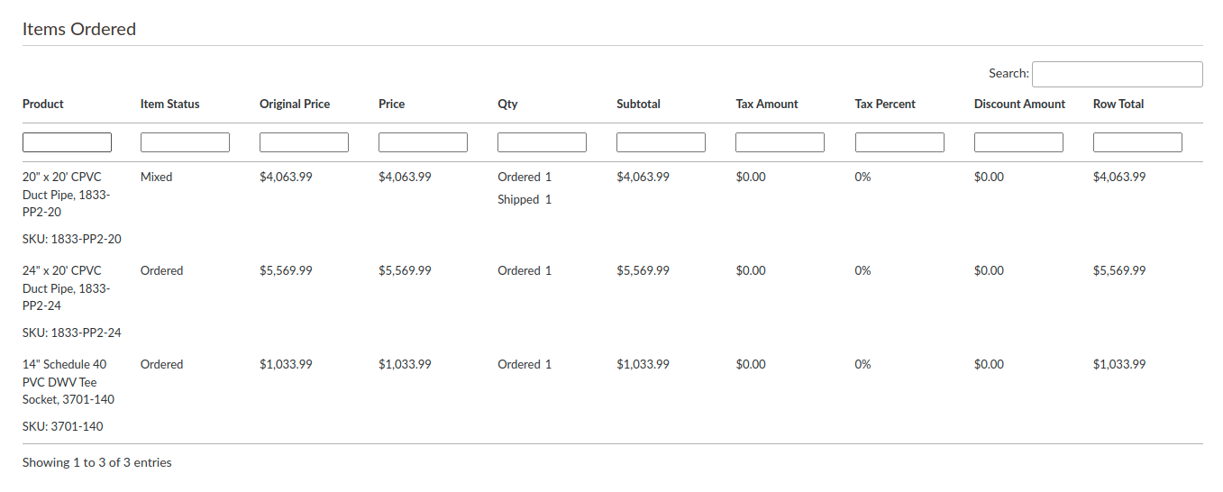The width and height of the screenshot is (1223, 492).
Task: Focus the Product column filter box
Action: tap(67, 142)
